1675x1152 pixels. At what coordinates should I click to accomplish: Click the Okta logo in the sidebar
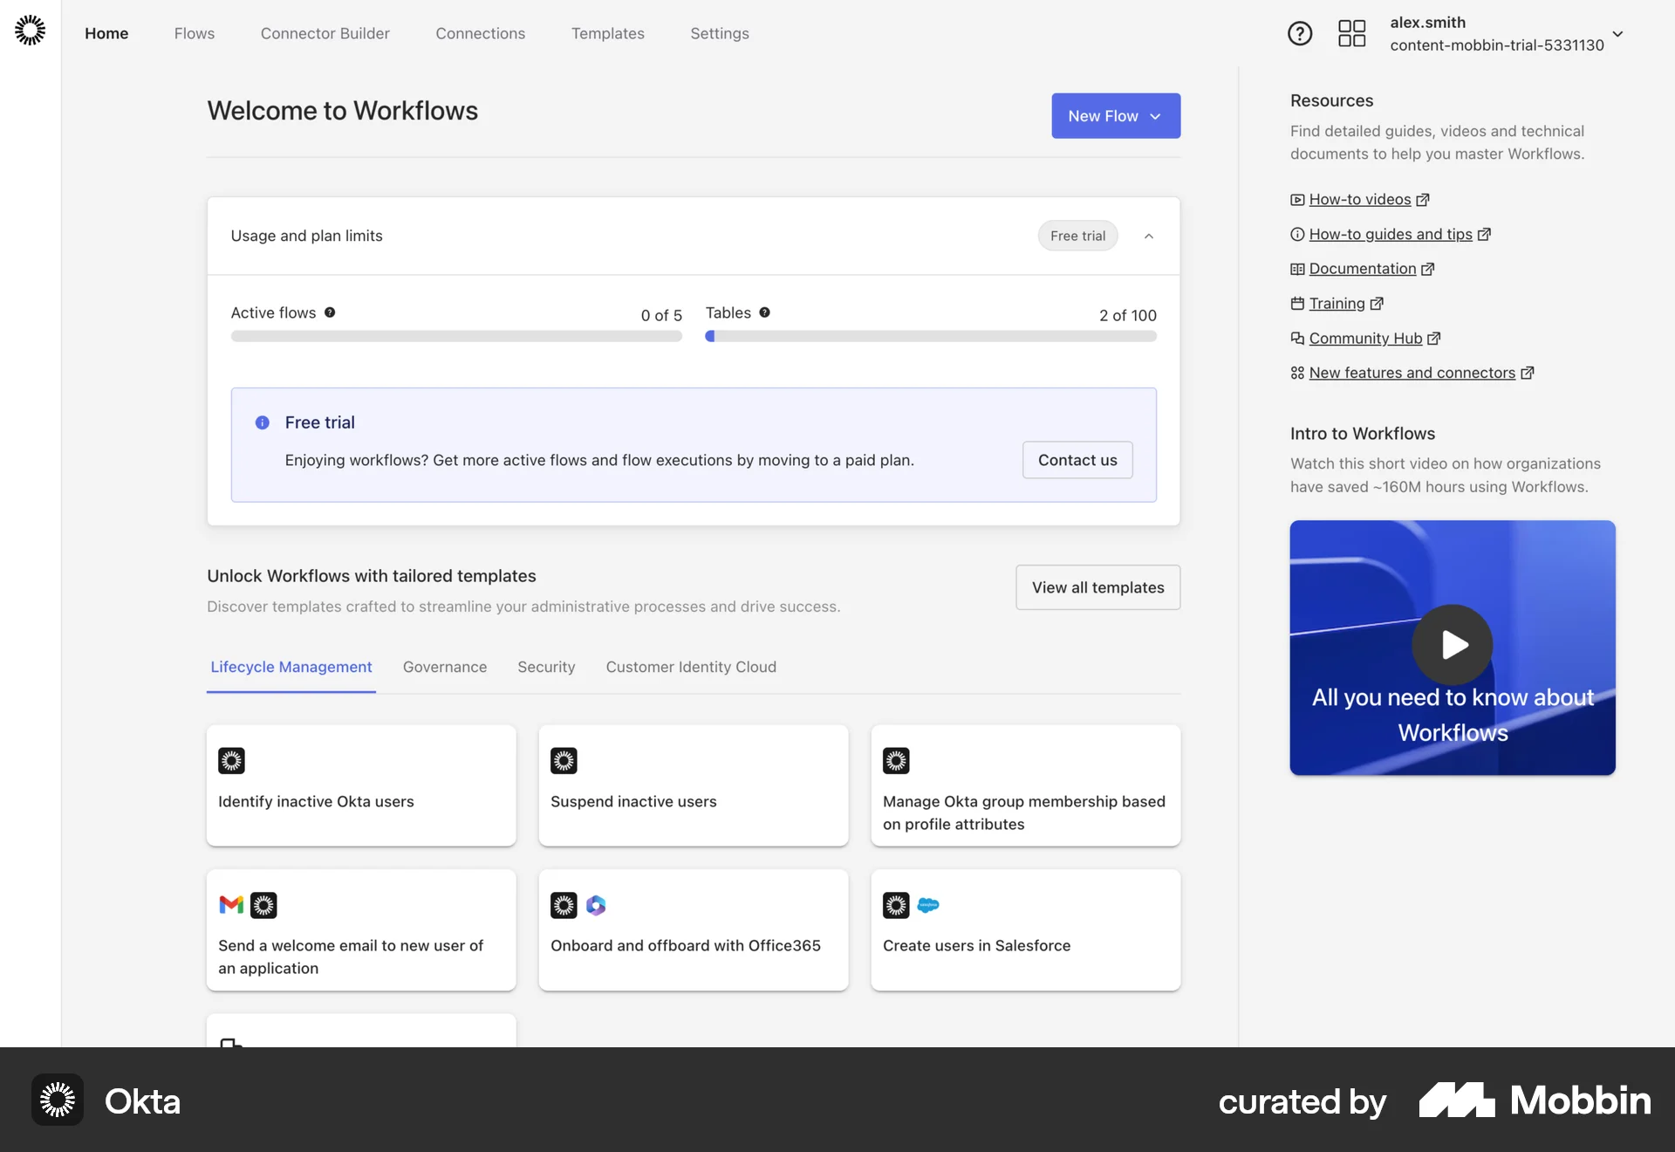(30, 29)
